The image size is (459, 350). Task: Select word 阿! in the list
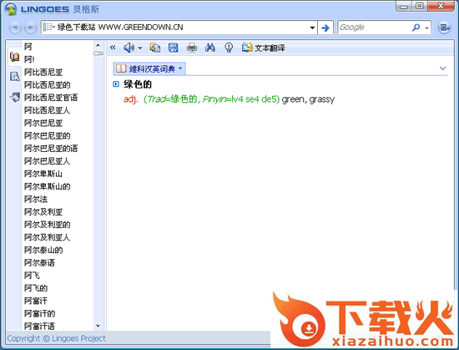coord(29,59)
